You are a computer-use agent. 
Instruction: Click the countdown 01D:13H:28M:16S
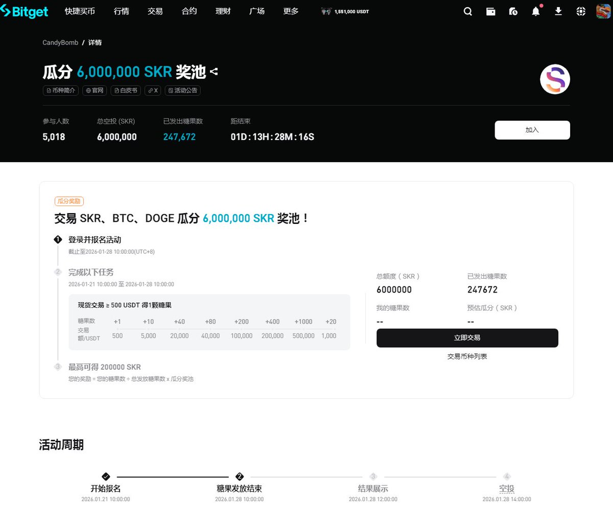(x=272, y=137)
